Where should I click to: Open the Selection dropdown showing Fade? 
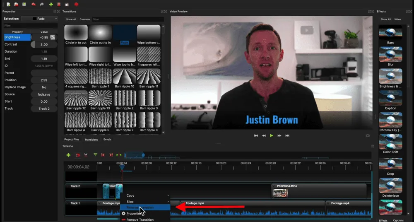click(40, 19)
